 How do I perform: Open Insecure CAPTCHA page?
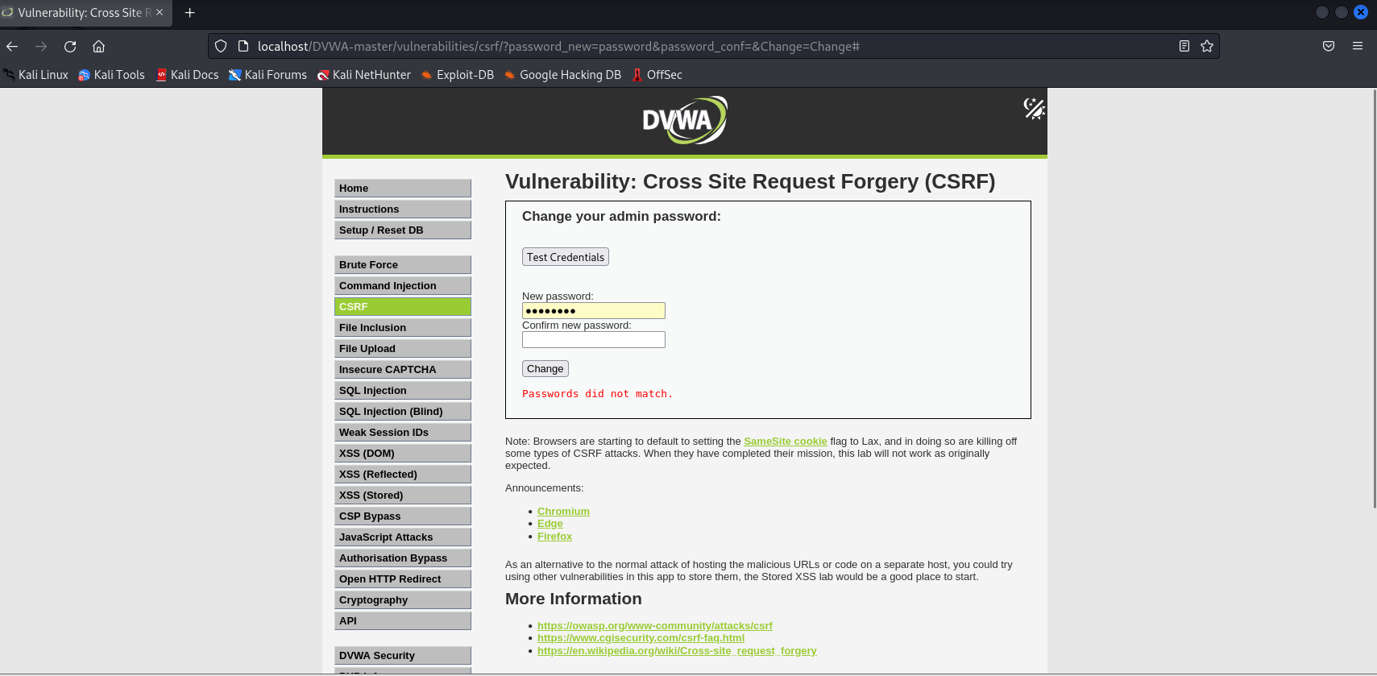point(403,369)
